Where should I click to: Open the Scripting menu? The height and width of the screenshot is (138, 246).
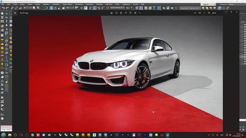[99, 4]
